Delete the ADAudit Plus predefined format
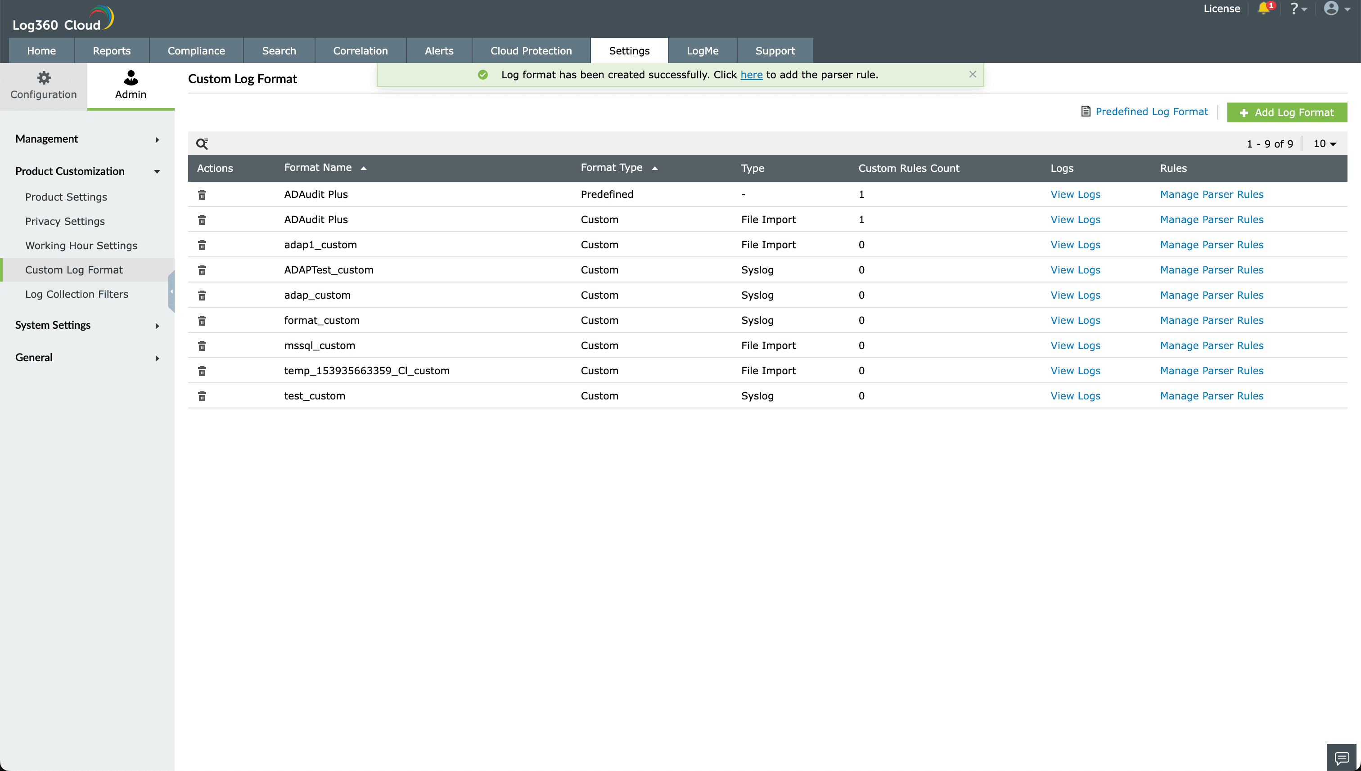Screen dimensions: 1361x771 click(202, 194)
